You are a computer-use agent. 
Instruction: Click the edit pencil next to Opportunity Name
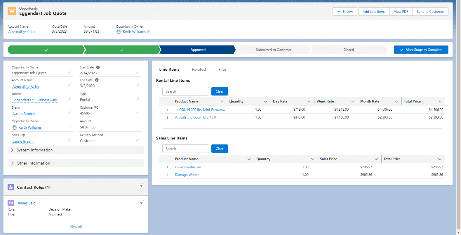point(69,73)
